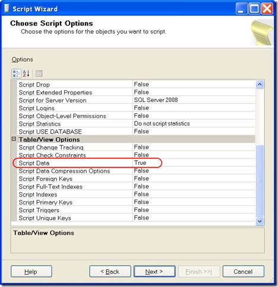The width and height of the screenshot is (278, 287).
Task: Go to previous step with Back
Action: pyautogui.click(x=110, y=272)
